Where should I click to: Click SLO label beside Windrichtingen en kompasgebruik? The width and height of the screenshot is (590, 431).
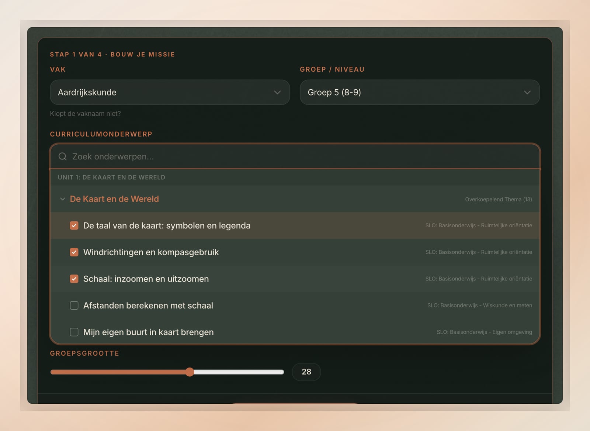coord(479,252)
